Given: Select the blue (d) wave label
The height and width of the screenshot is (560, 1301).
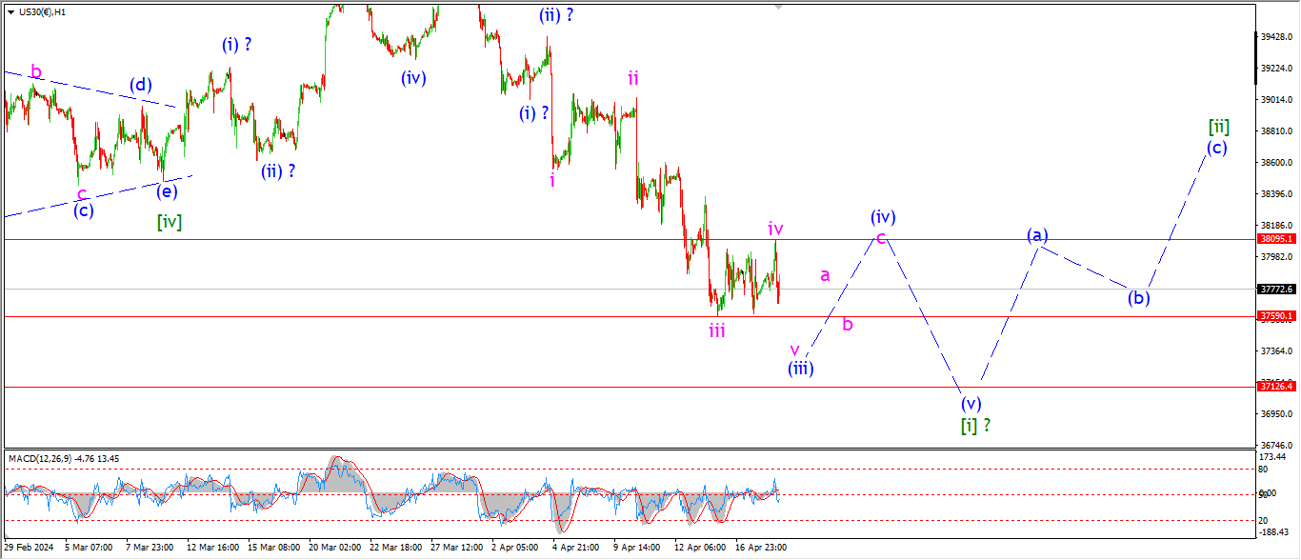Looking at the screenshot, I should point(141,85).
